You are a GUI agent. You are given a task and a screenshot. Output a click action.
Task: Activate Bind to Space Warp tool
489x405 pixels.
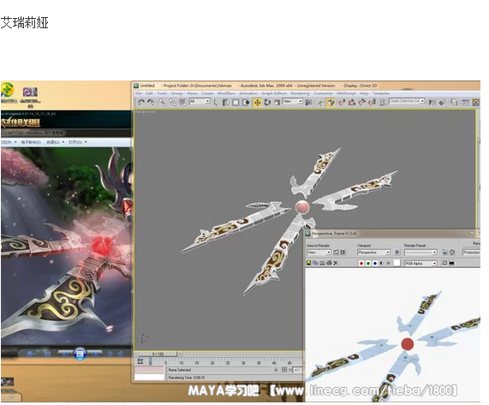click(x=182, y=102)
